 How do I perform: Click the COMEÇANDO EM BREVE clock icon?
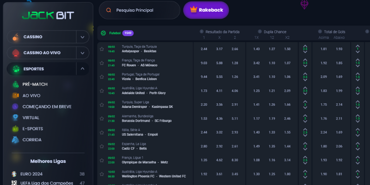(x=15, y=106)
